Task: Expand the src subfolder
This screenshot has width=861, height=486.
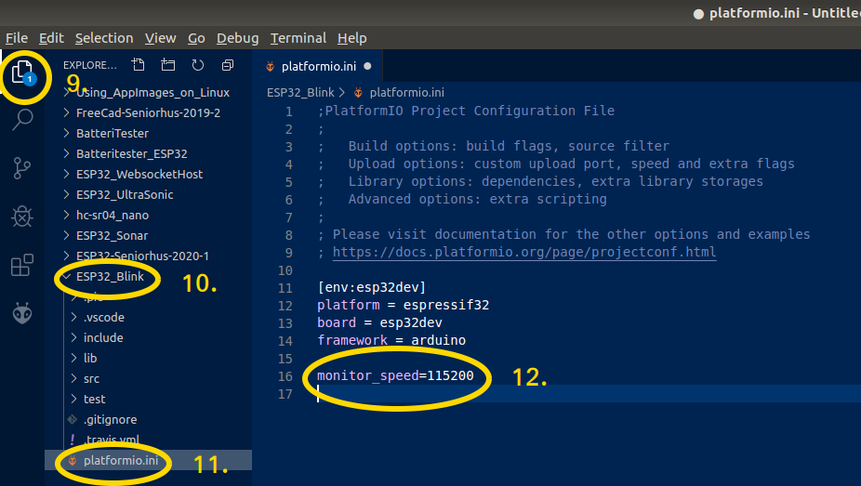Action: point(148,378)
